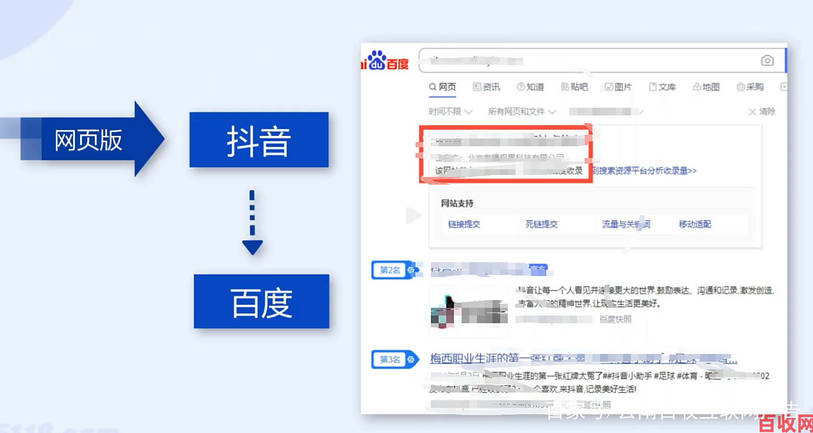Click the 链接提交 link
Image resolution: width=813 pixels, height=433 pixels.
point(464,224)
